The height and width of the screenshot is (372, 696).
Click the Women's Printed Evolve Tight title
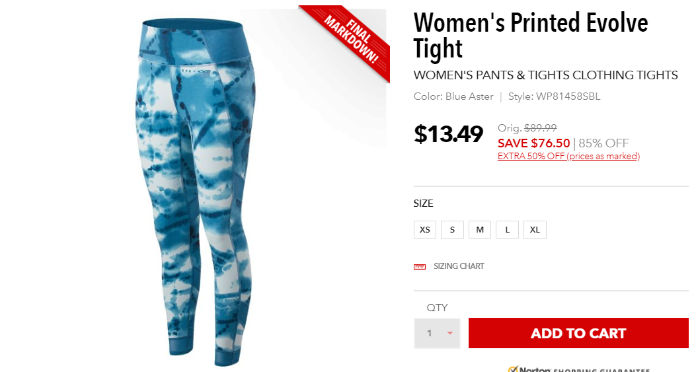pos(531,36)
